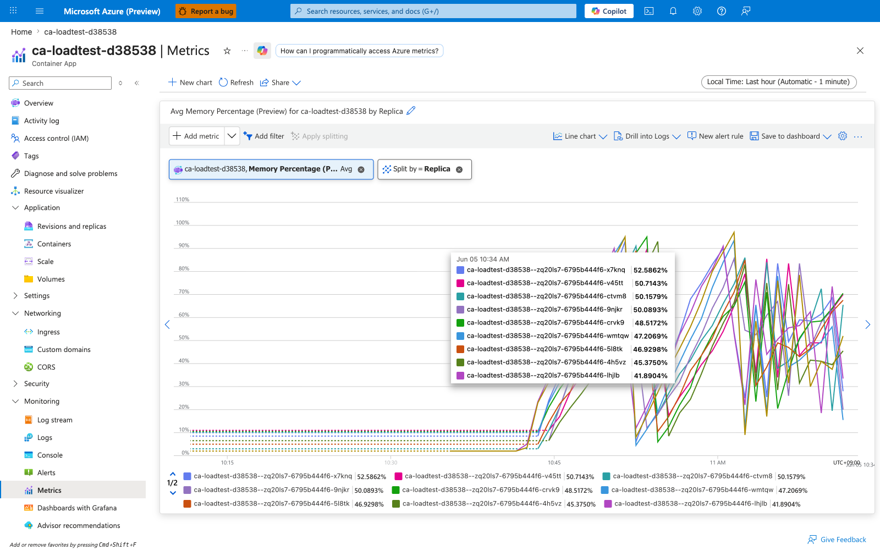
Task: Open the Azure portal waffle menu
Action: (x=13, y=11)
